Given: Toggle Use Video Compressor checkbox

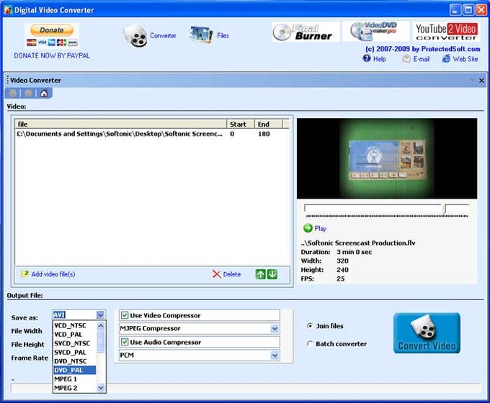Looking at the screenshot, I should (125, 315).
